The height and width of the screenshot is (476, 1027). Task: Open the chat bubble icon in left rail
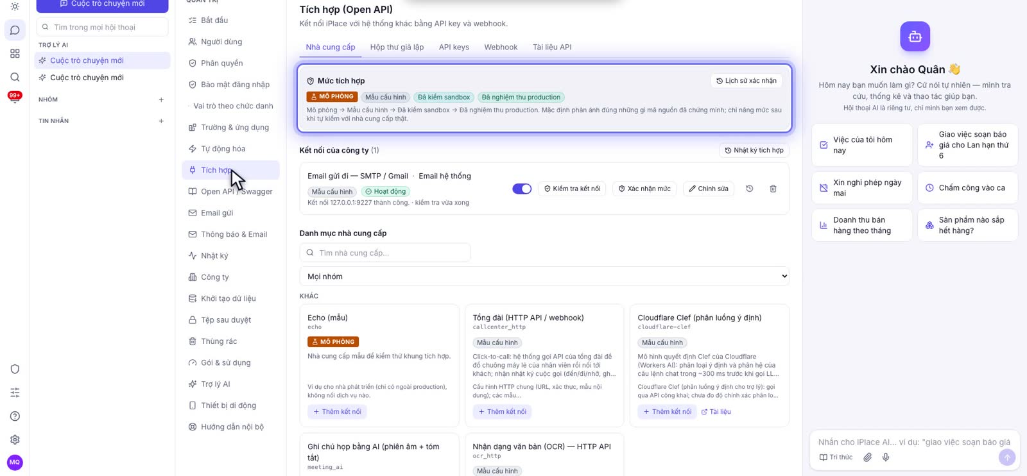click(15, 30)
